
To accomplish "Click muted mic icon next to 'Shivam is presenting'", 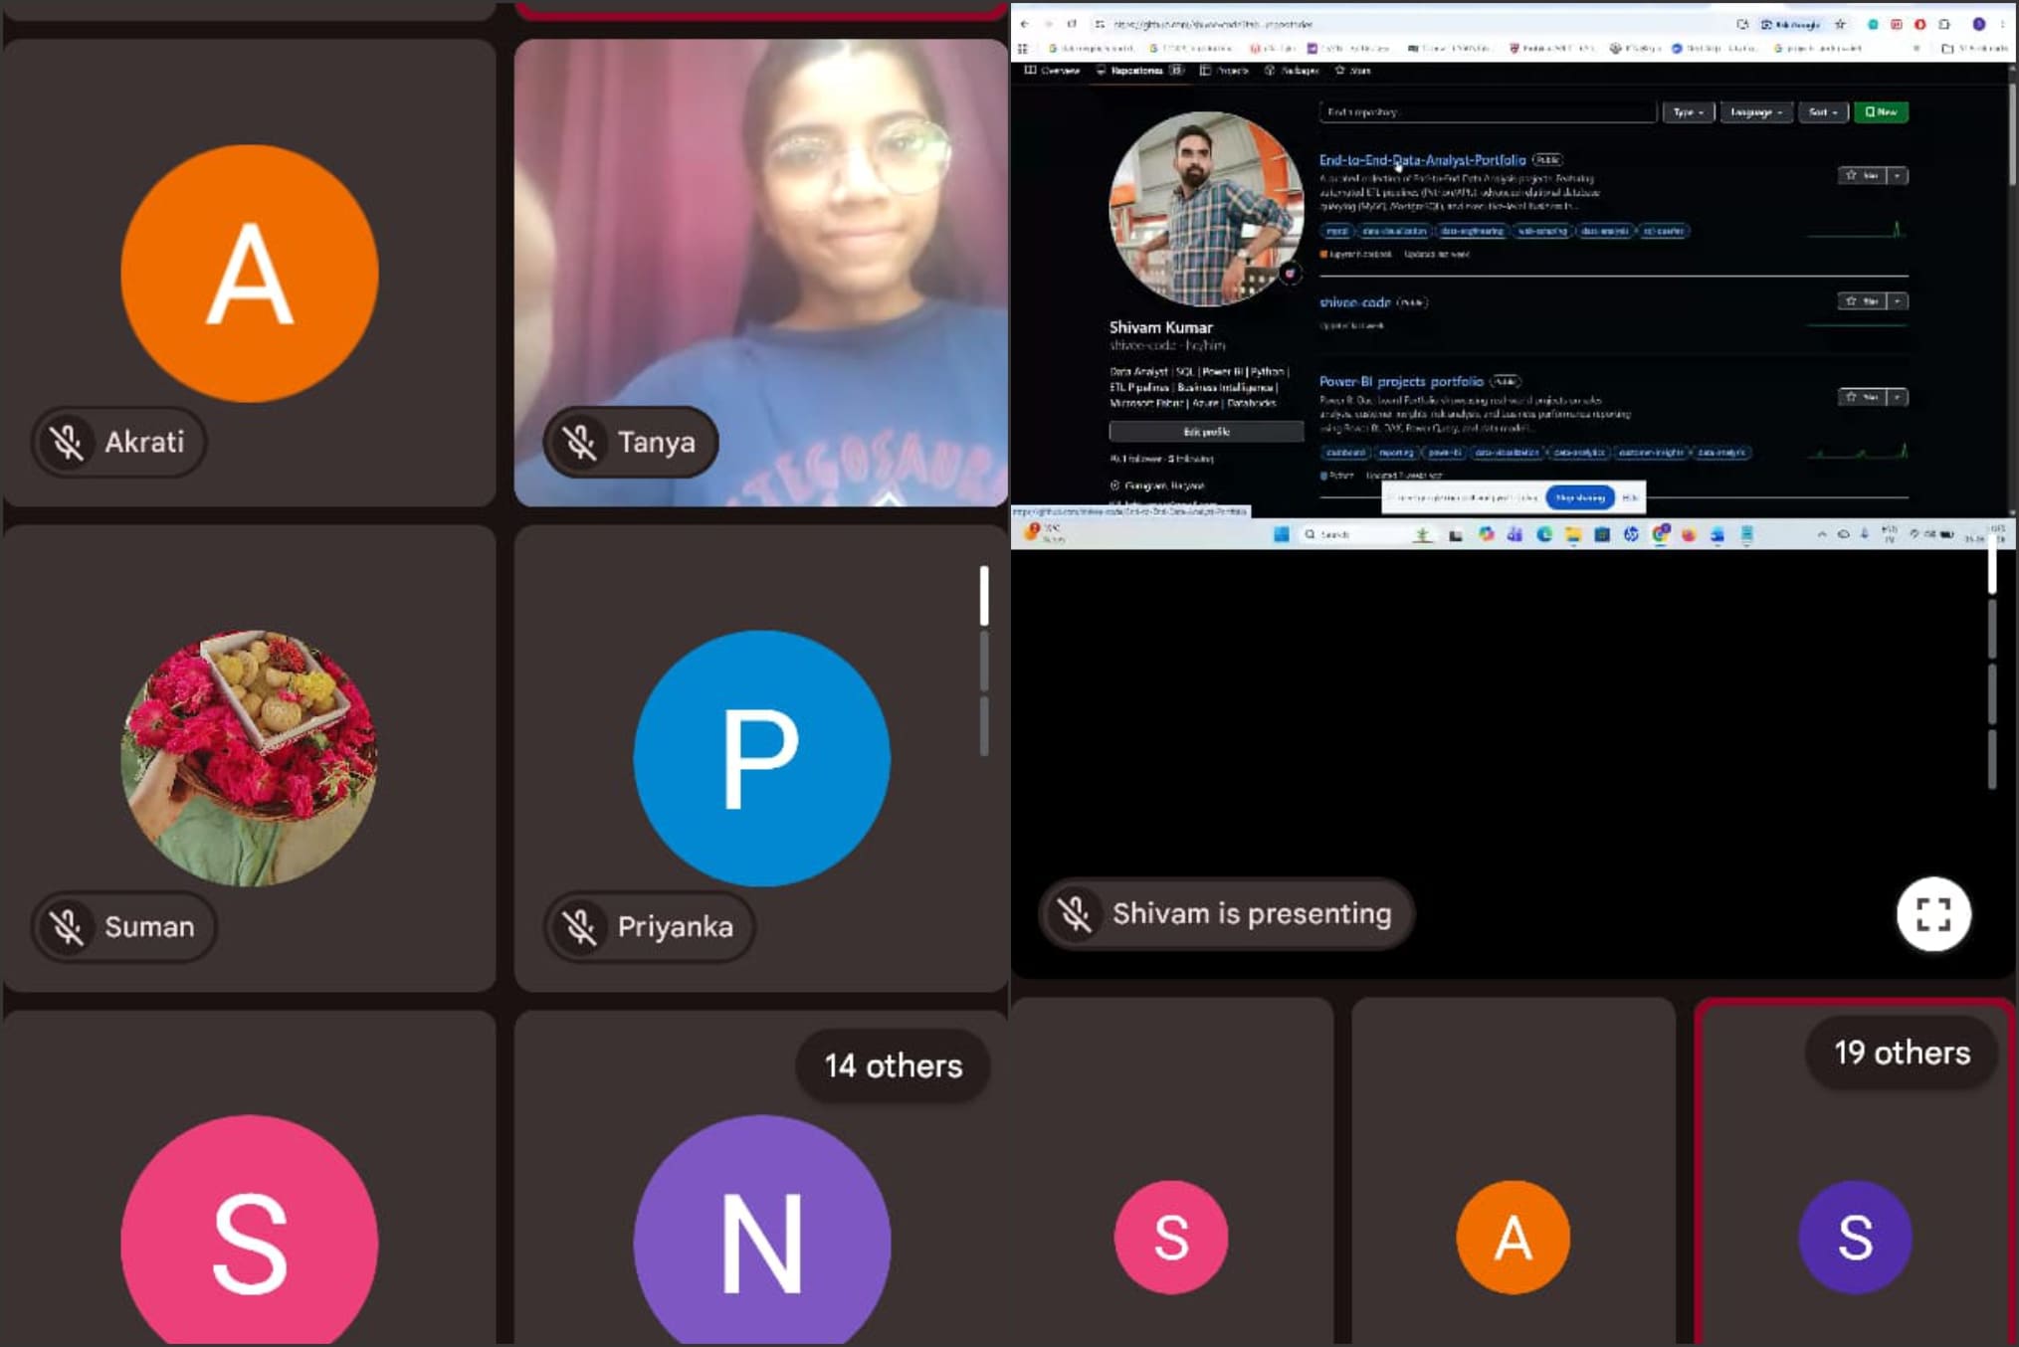I will point(1075,913).
